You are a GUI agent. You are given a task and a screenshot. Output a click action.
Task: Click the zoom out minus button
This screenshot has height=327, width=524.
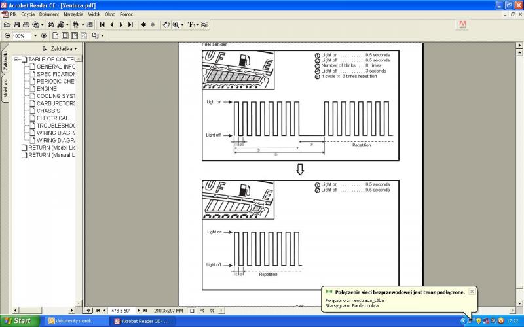7,35
